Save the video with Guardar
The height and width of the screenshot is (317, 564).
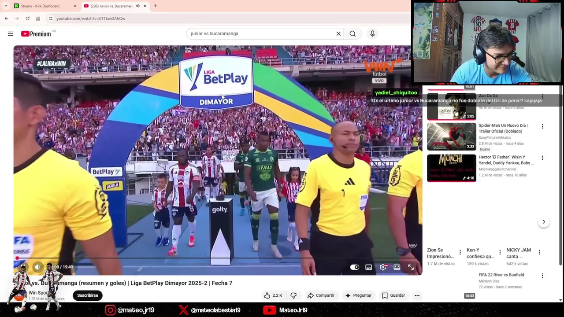click(x=393, y=295)
